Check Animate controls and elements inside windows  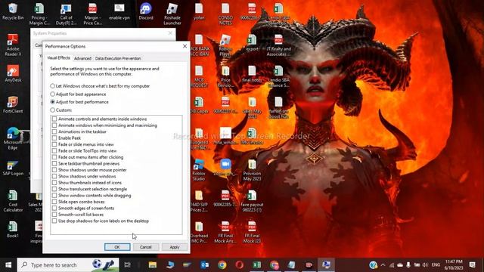click(x=54, y=119)
